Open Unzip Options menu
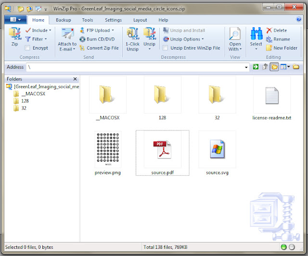 pos(183,39)
